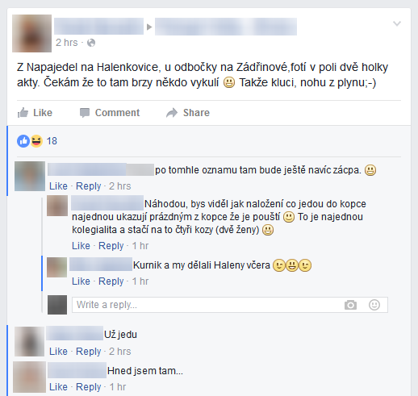Click the Share arrow icon
418x396 pixels.
coord(172,113)
